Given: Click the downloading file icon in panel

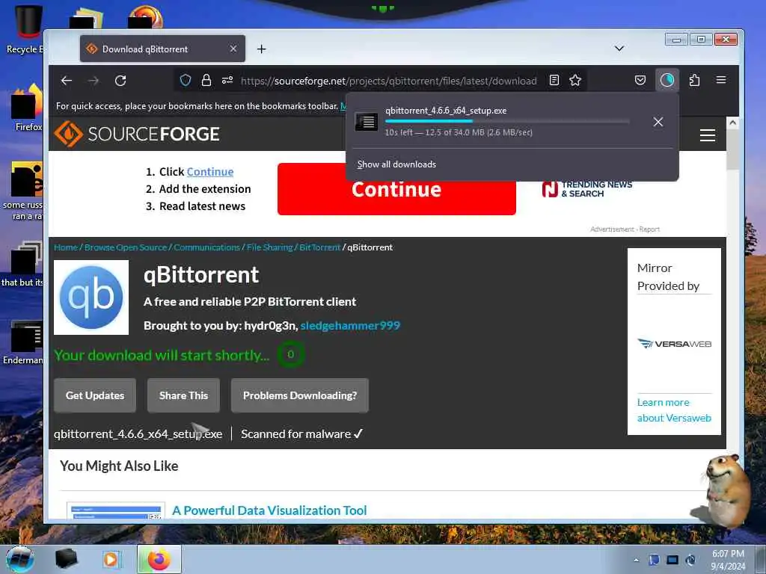Looking at the screenshot, I should click(366, 122).
